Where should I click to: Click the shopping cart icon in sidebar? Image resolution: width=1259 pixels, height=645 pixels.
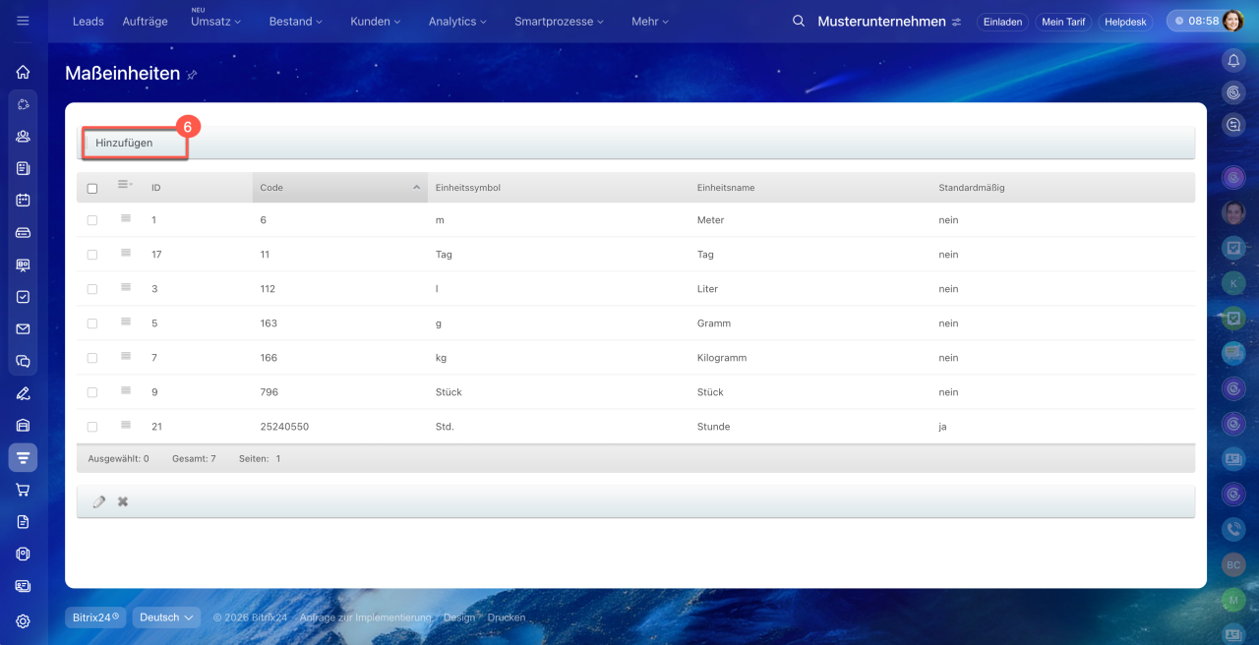[x=23, y=490]
